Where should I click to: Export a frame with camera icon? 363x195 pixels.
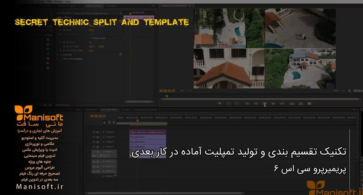(x=309, y=104)
